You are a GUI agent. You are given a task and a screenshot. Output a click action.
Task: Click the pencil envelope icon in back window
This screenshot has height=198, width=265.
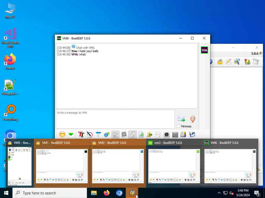pos(228,62)
